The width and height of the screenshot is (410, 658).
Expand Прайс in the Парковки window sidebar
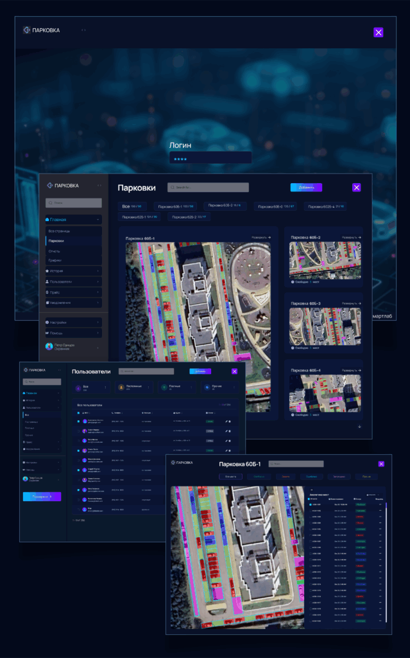point(73,292)
